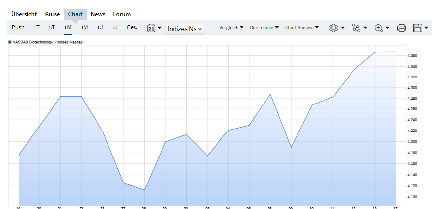Open the Forum tab
The width and height of the screenshot is (432, 209).
coord(122,14)
